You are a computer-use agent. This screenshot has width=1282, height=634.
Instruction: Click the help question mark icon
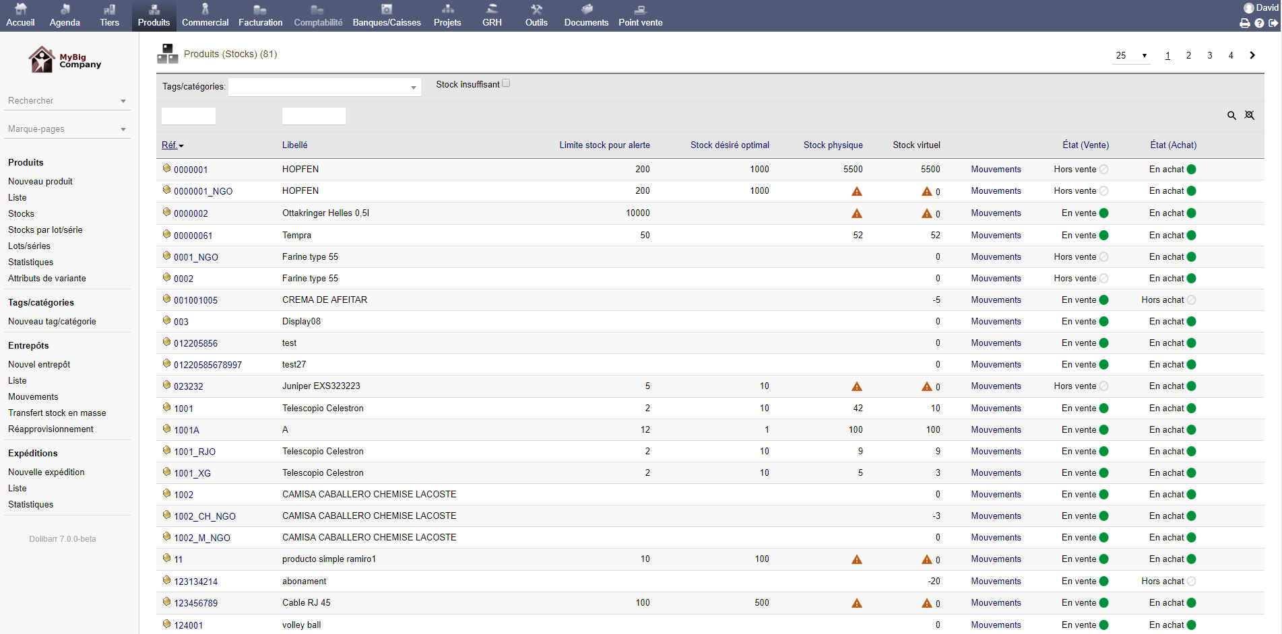click(1258, 22)
